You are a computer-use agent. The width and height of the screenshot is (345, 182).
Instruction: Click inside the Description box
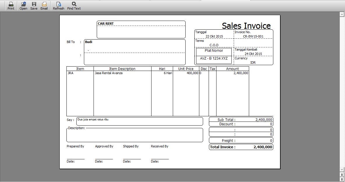tap(135, 136)
